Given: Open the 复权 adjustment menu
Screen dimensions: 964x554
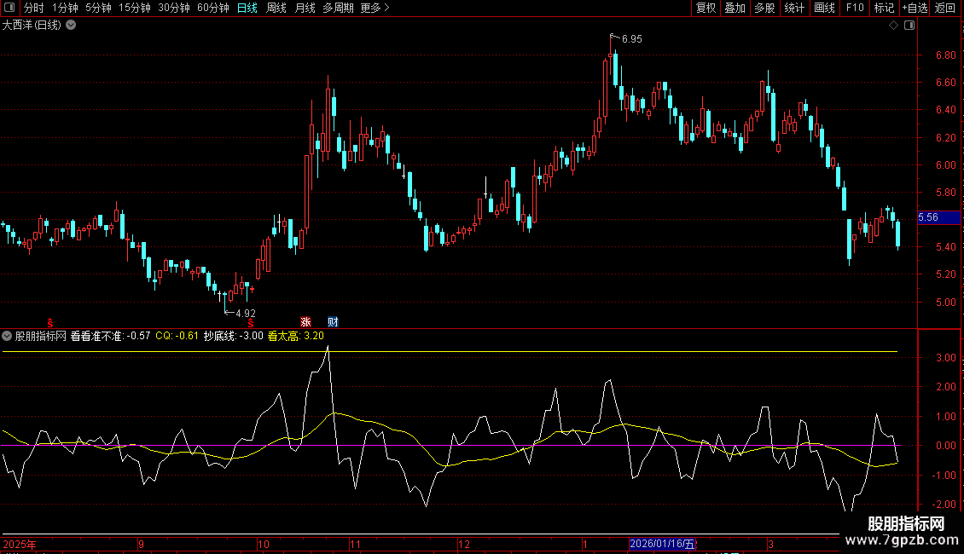Looking at the screenshot, I should (706, 8).
